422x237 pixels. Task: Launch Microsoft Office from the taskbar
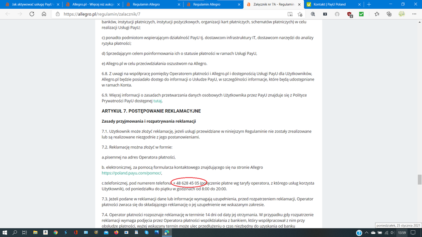click(x=76, y=232)
